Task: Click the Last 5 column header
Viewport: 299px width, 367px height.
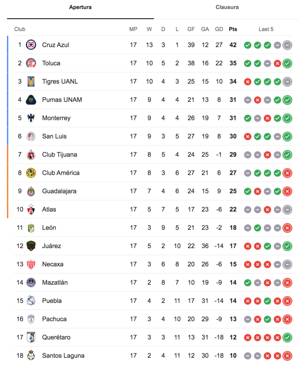Action: pyautogui.click(x=266, y=29)
